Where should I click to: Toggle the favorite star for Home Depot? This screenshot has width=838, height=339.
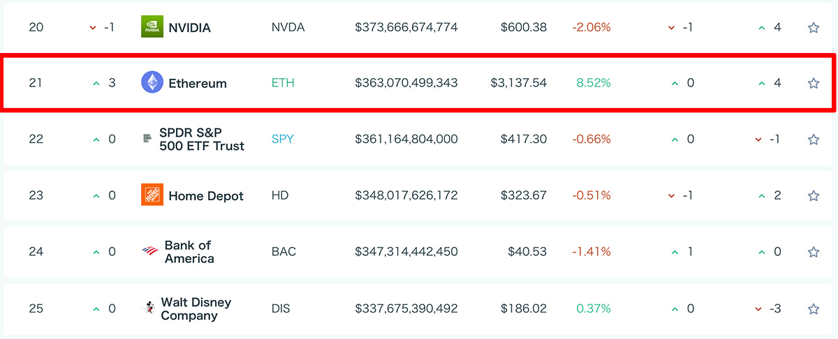(813, 196)
